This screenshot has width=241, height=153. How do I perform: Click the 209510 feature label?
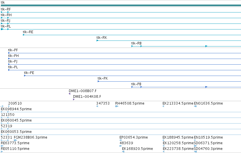pos(15,103)
